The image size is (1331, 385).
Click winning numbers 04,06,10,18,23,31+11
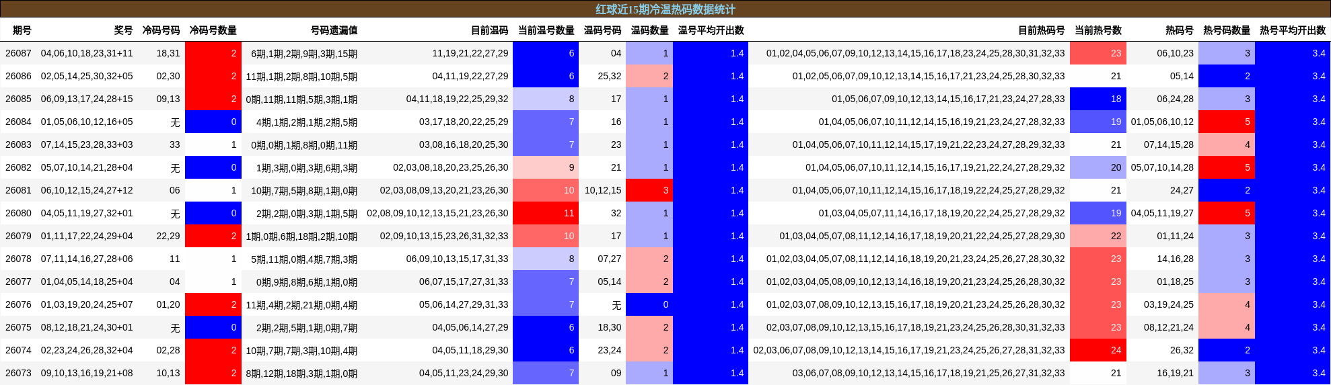point(87,53)
